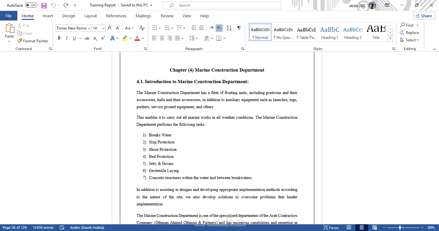Click the Search box in title bar

222,5
